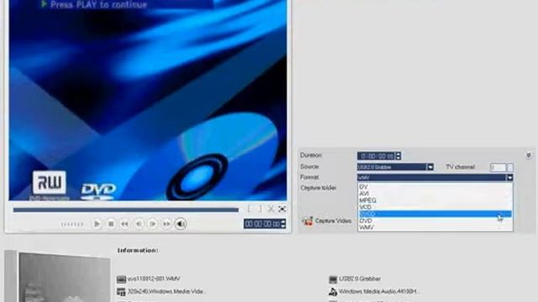538x302 pixels.
Task: Jump to the start with the rewind button
Action: [x=124, y=224]
